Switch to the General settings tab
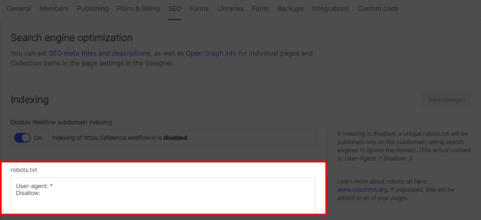 coord(19,8)
